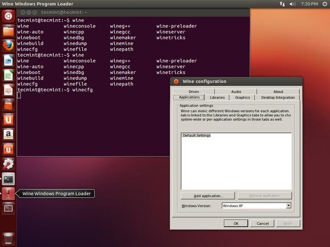This screenshot has height=247, width=330.
Task: Click the Add application button
Action: 208,196
